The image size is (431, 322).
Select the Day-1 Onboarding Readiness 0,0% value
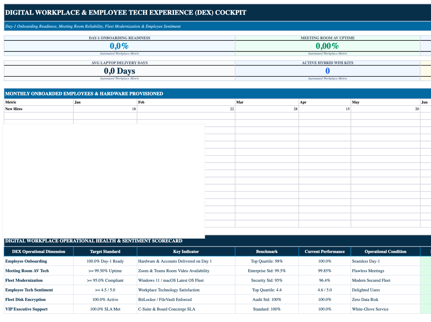click(120, 46)
